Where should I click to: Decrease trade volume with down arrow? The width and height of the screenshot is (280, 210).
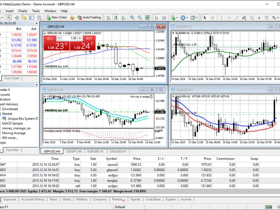(59, 38)
